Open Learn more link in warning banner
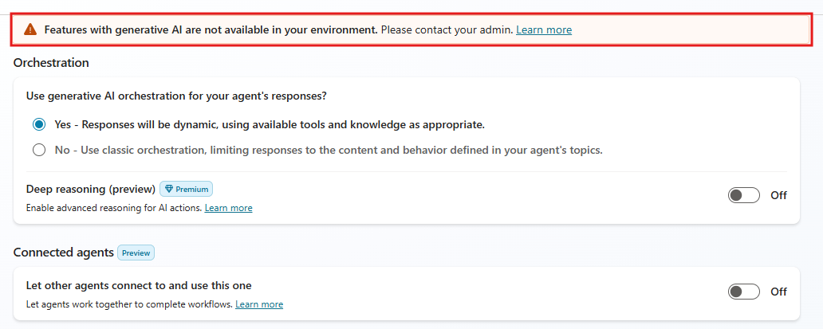Image resolution: width=823 pixels, height=329 pixels. (544, 29)
